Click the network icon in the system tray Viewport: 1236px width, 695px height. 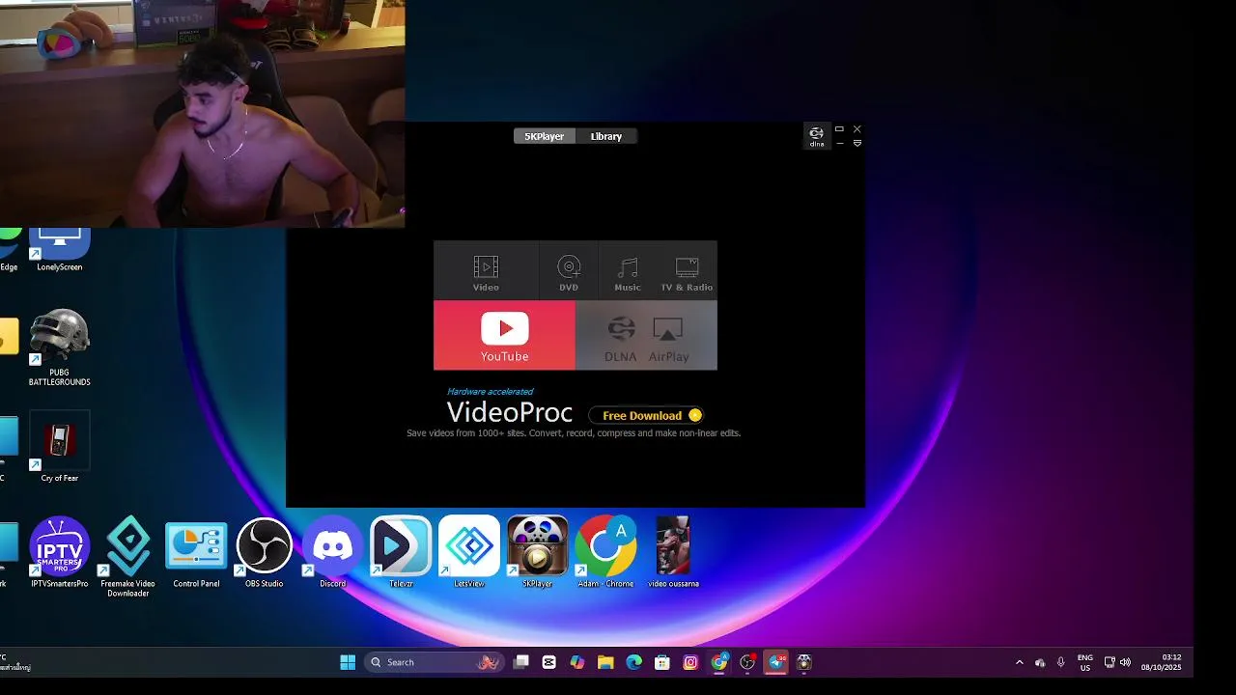(x=1110, y=662)
